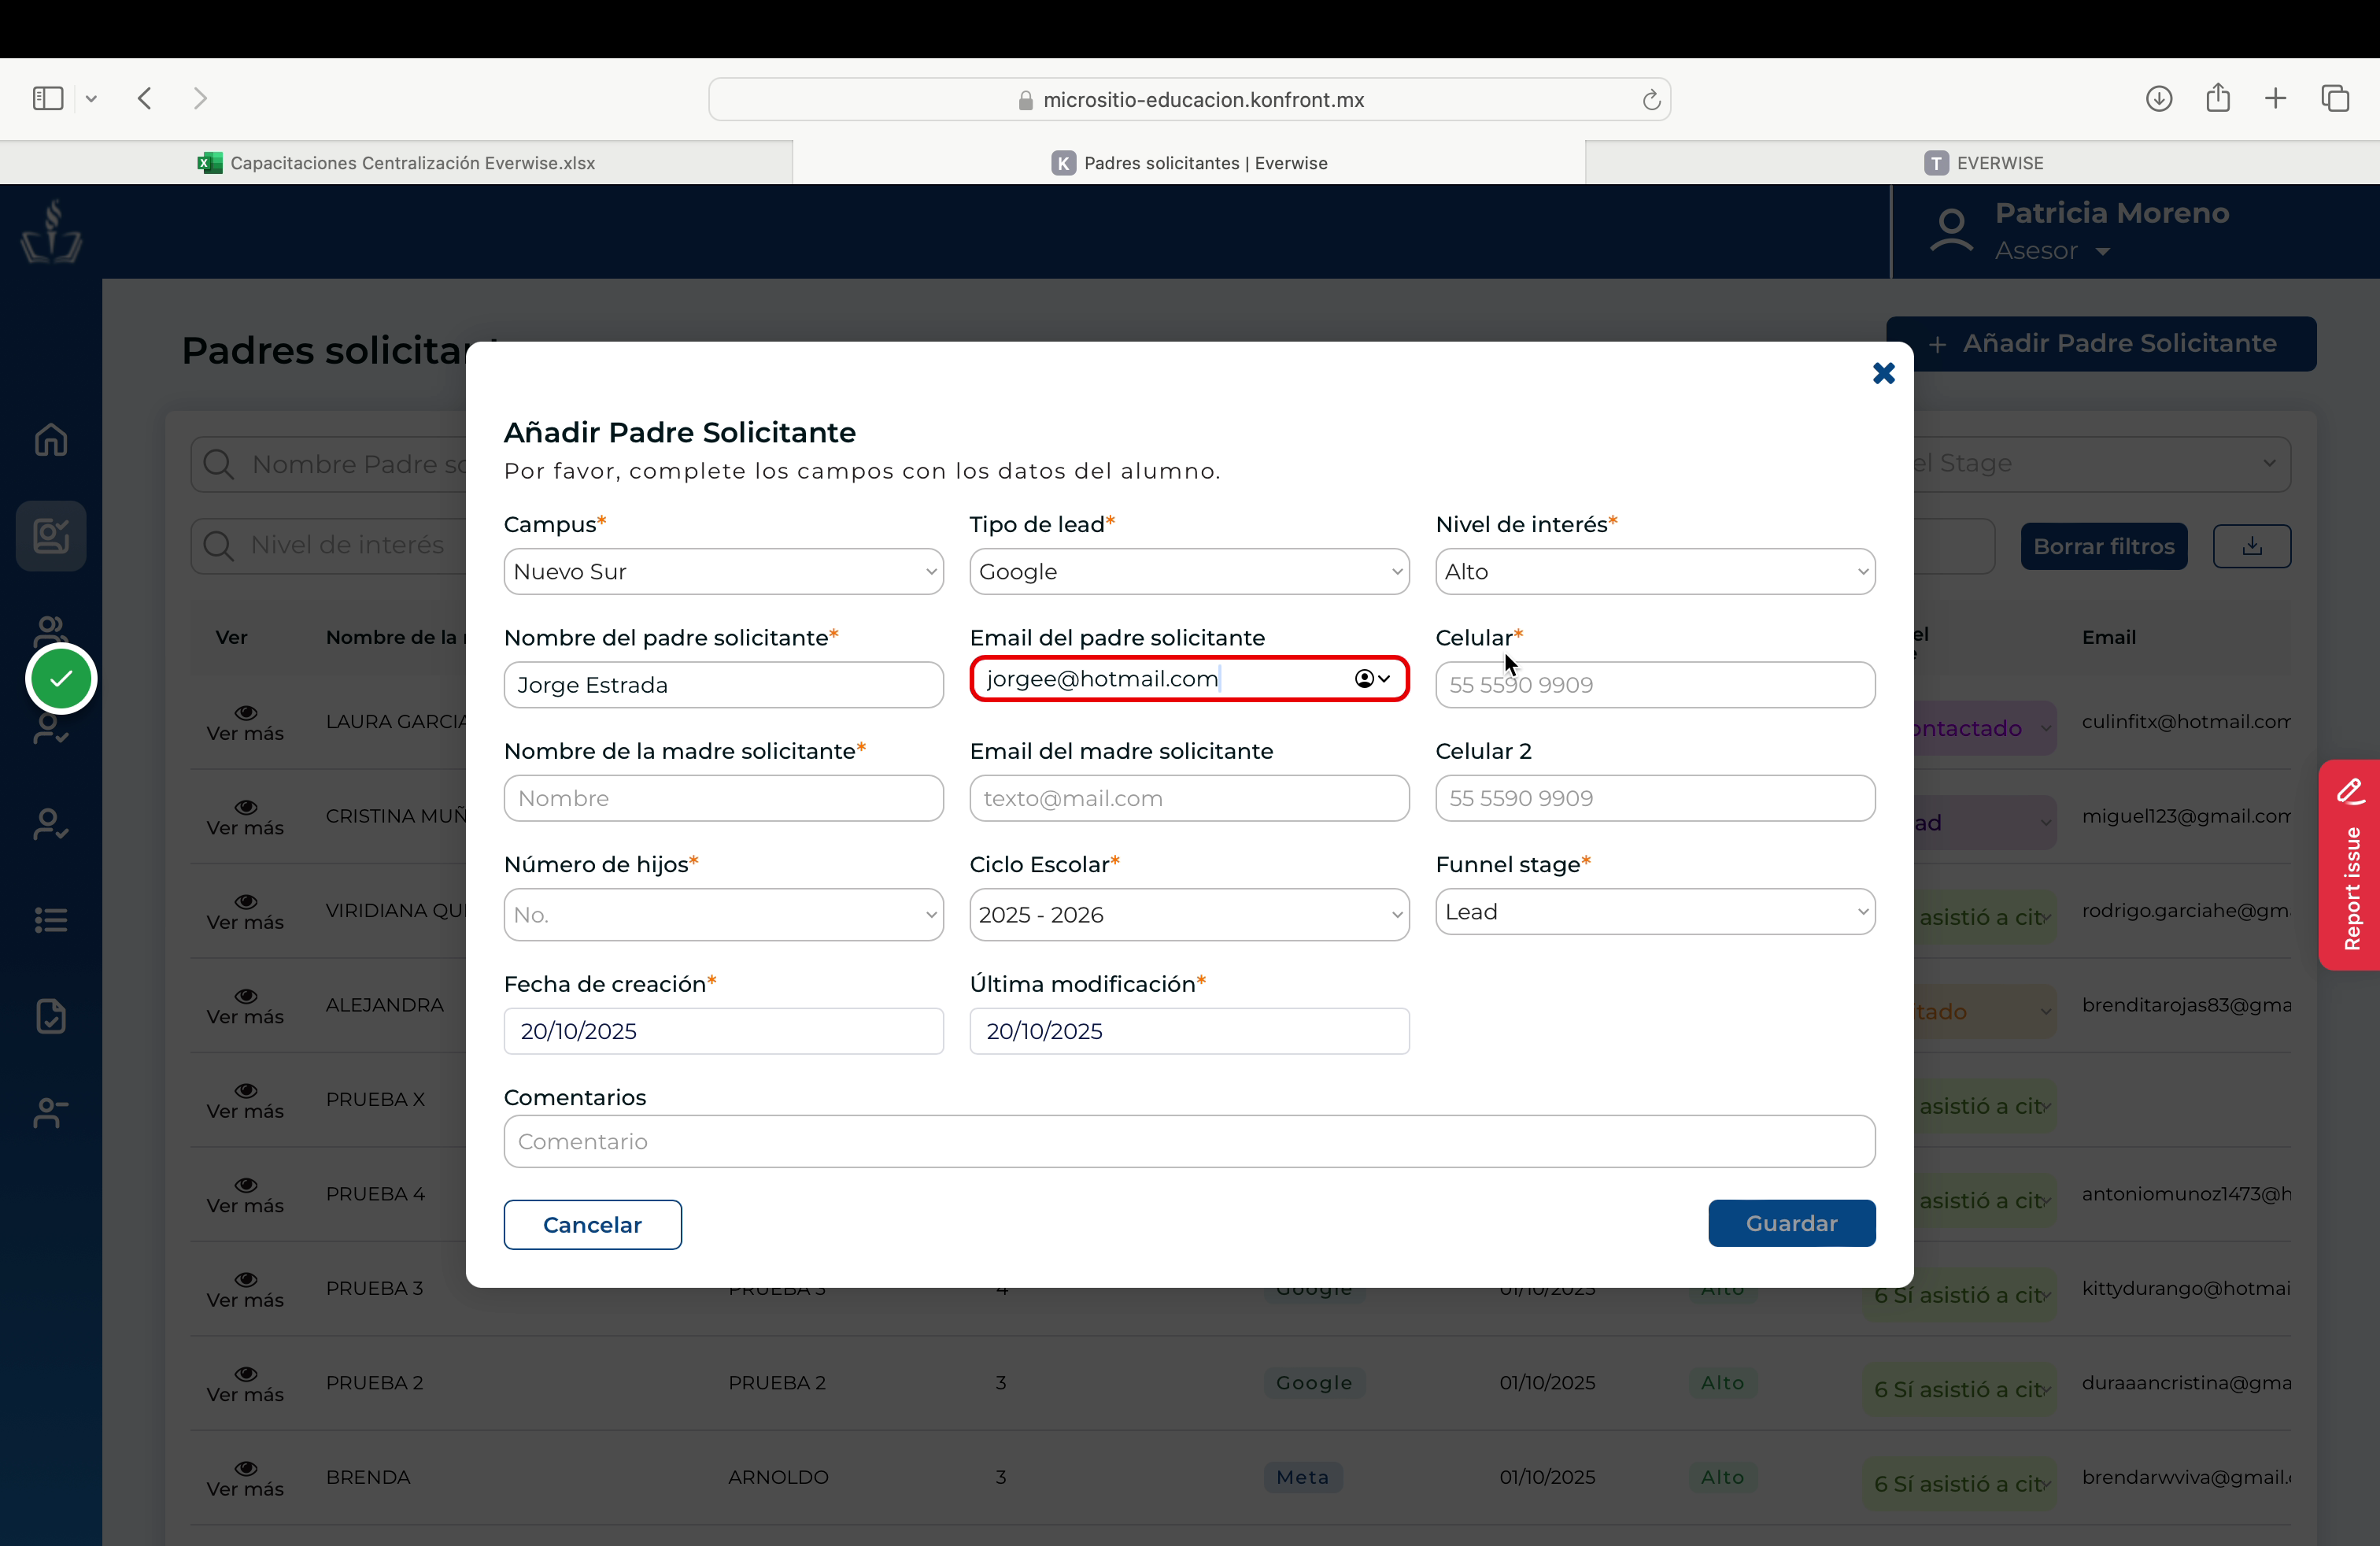Open Número de hijos dropdown
The image size is (2380, 1546).
723,915
